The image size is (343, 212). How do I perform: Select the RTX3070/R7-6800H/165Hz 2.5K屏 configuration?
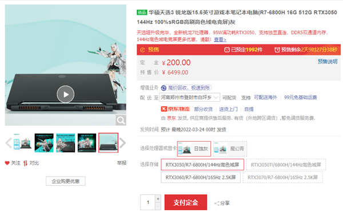tap(282, 177)
